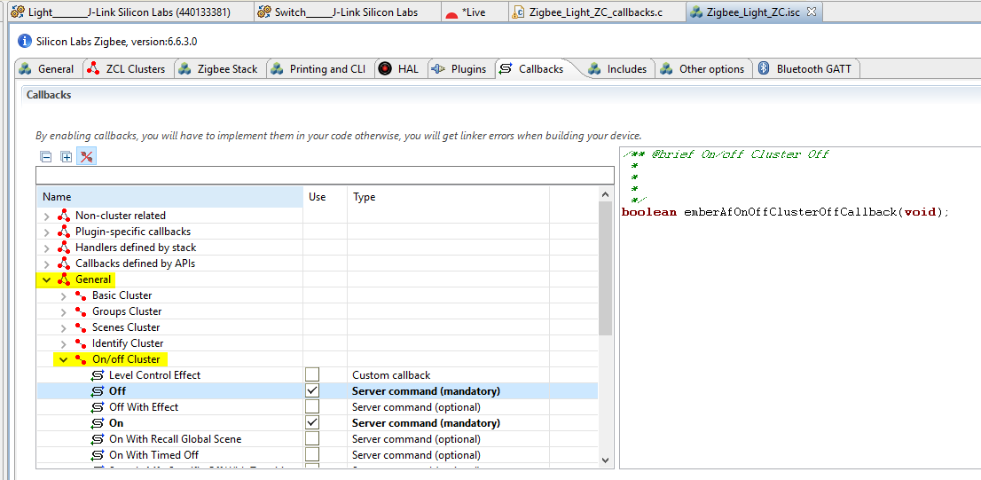Expand the Groups Cluster node
This screenshot has width=981, height=480.
tap(63, 311)
